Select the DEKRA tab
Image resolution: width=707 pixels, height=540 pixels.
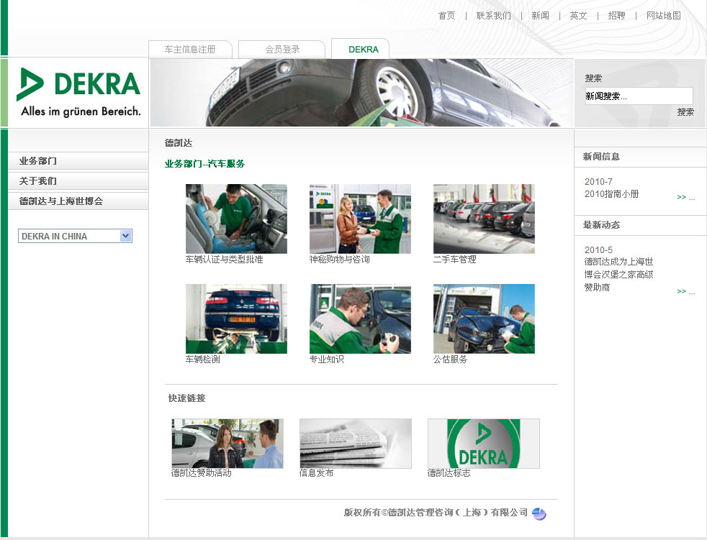point(360,49)
